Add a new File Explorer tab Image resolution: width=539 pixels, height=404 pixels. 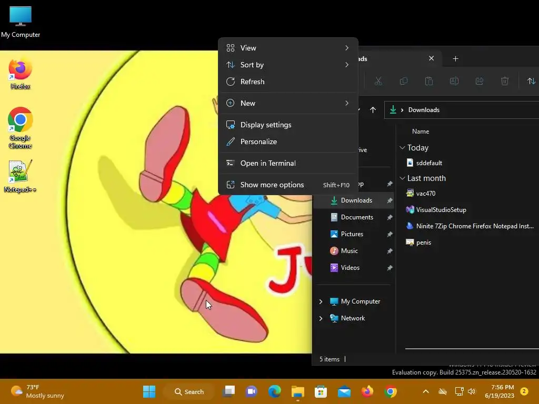click(x=455, y=59)
